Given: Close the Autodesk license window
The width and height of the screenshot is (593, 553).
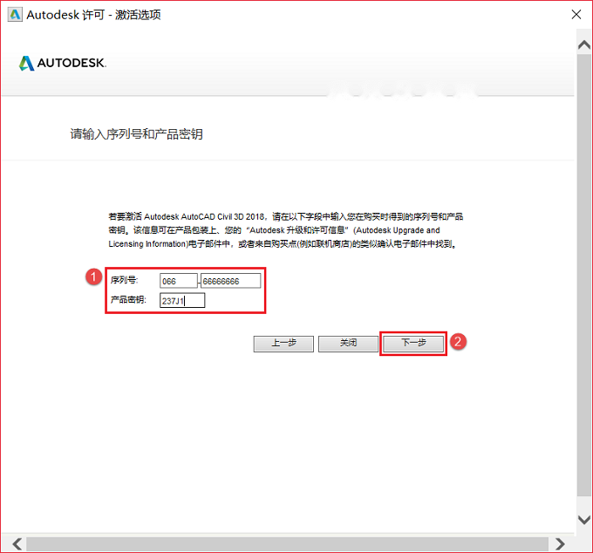Looking at the screenshot, I should tap(576, 15).
